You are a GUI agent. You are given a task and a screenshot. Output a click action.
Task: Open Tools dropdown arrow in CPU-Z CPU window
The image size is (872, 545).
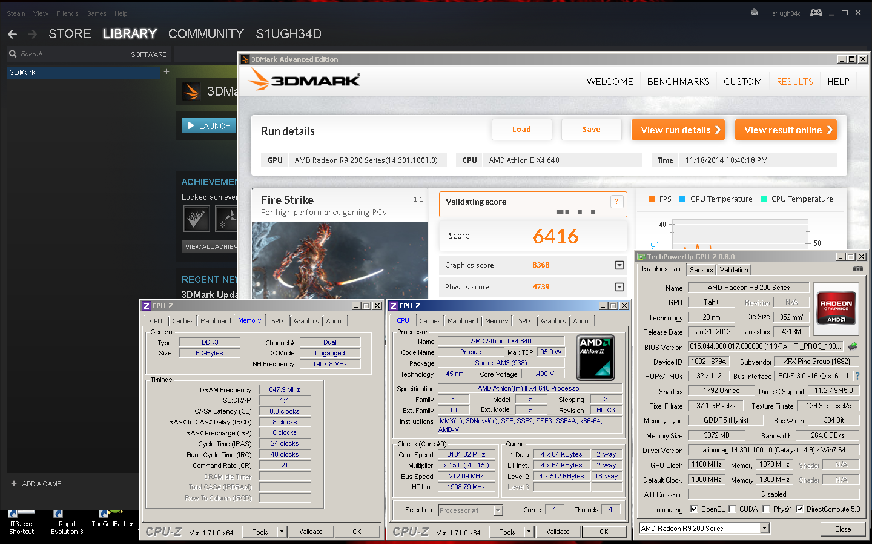point(529,532)
